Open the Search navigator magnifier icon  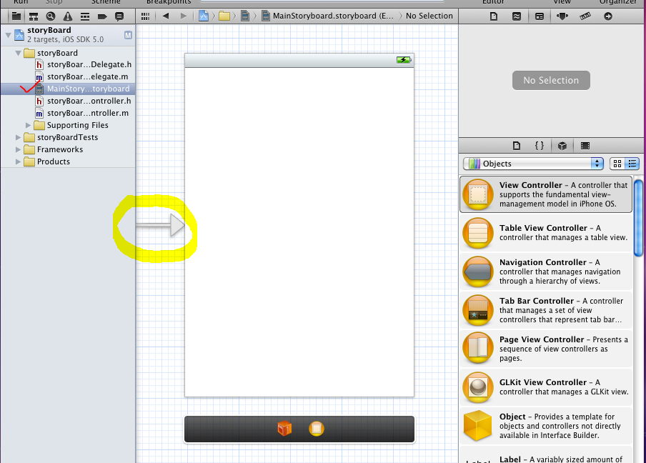[51, 16]
